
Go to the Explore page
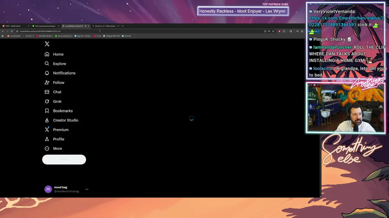55,64
